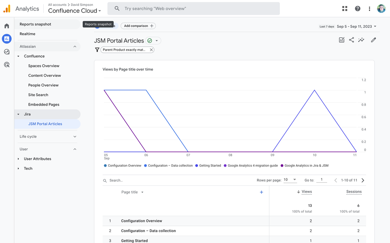Viewport: 390px width, 243px height.
Task: Open the date range dropdown
Action: [x=356, y=26]
